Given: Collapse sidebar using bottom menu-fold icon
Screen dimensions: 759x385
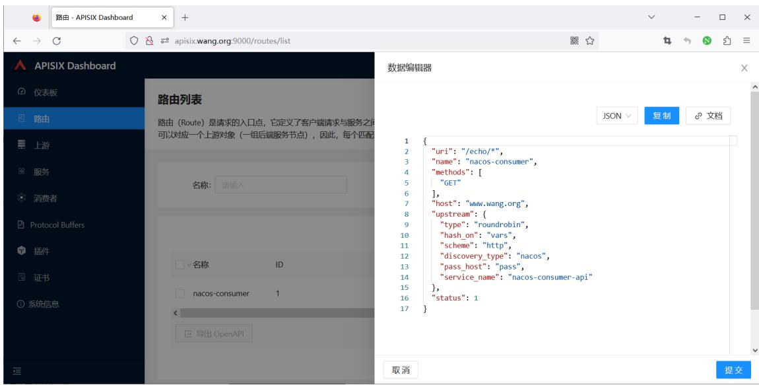Looking at the screenshot, I should 17,371.
